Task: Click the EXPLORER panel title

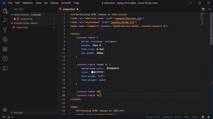Action: 19,9
